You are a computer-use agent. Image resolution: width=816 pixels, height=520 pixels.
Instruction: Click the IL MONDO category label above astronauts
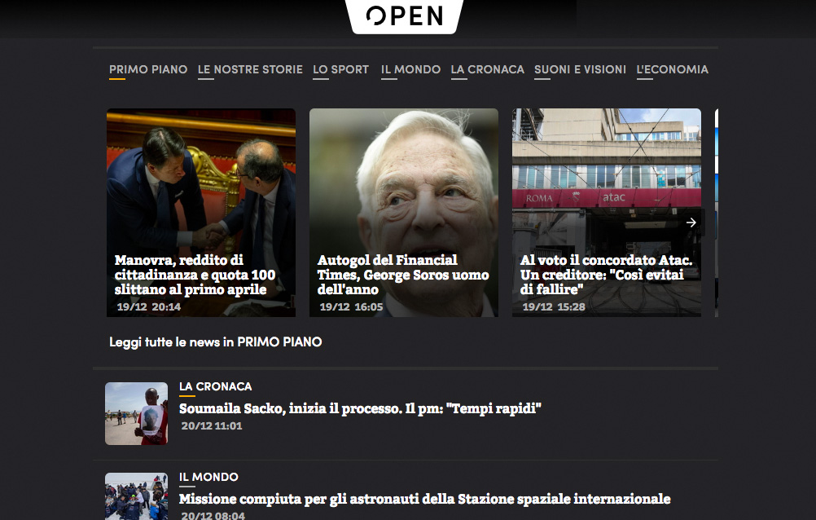coord(208,478)
